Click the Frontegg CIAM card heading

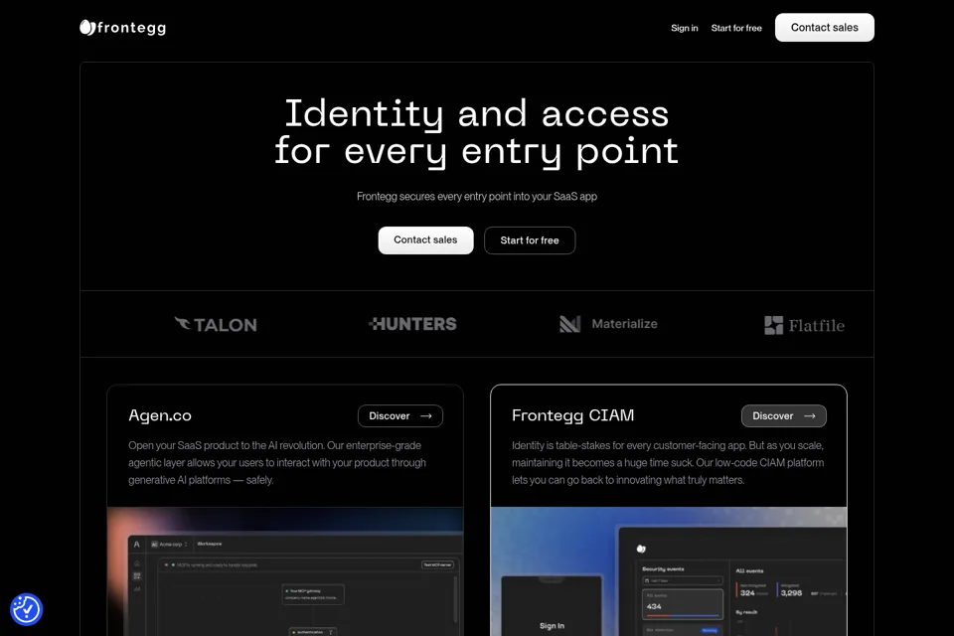pos(573,415)
